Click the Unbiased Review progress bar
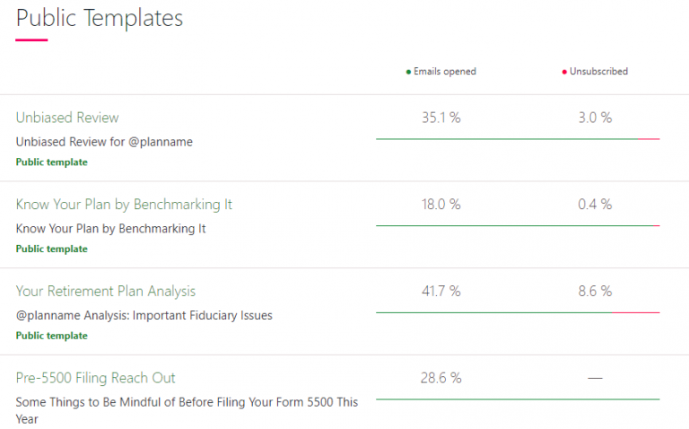 (x=517, y=139)
